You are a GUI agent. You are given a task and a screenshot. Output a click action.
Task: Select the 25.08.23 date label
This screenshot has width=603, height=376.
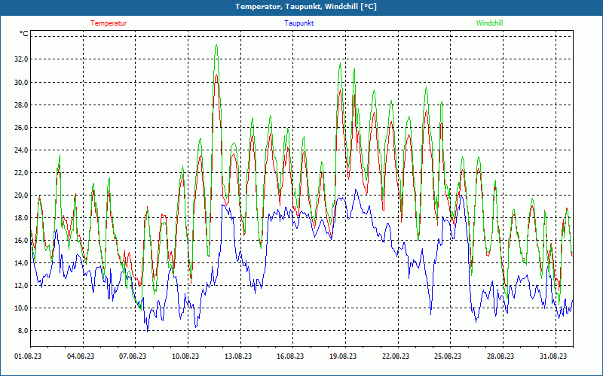tap(448, 356)
